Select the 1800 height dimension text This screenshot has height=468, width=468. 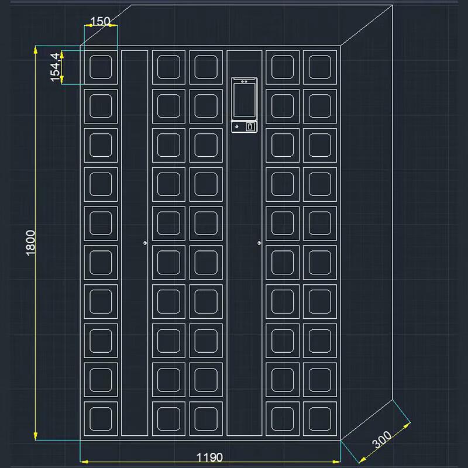[30, 243]
